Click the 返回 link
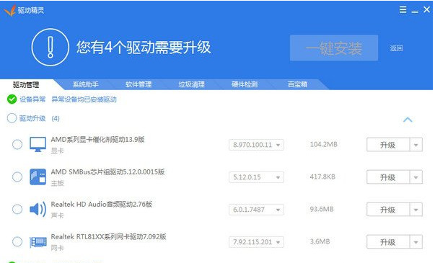 396,48
